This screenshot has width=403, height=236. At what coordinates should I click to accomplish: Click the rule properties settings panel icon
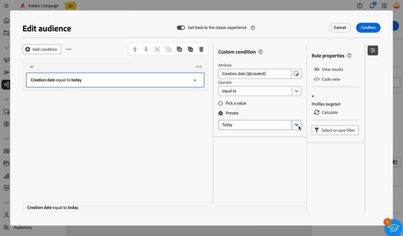pyautogui.click(x=373, y=51)
